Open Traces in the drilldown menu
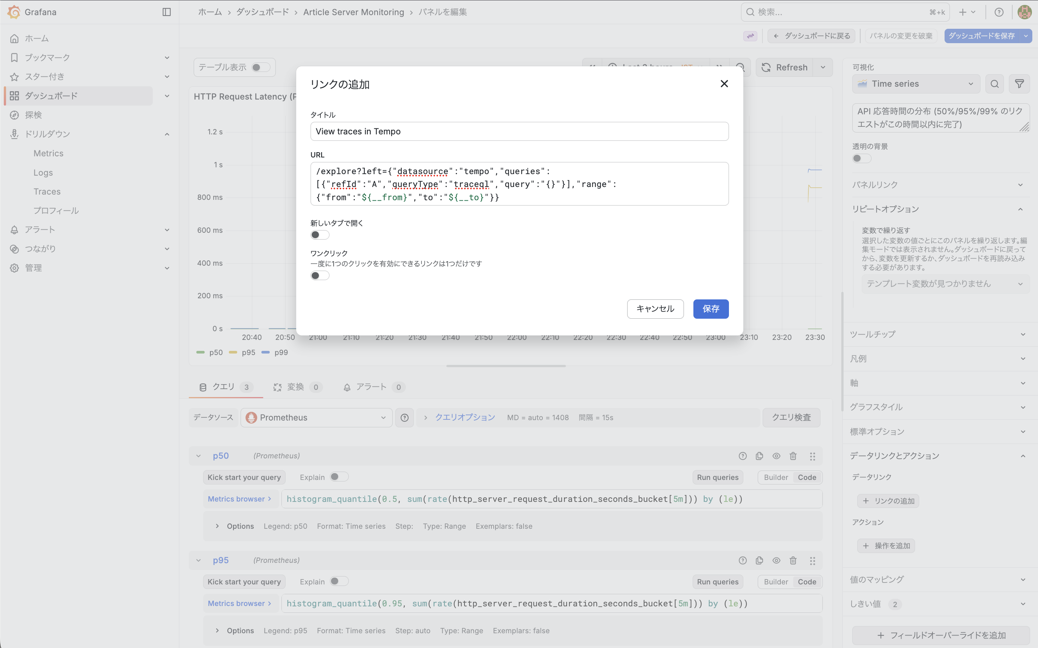1038x648 pixels. click(x=47, y=192)
